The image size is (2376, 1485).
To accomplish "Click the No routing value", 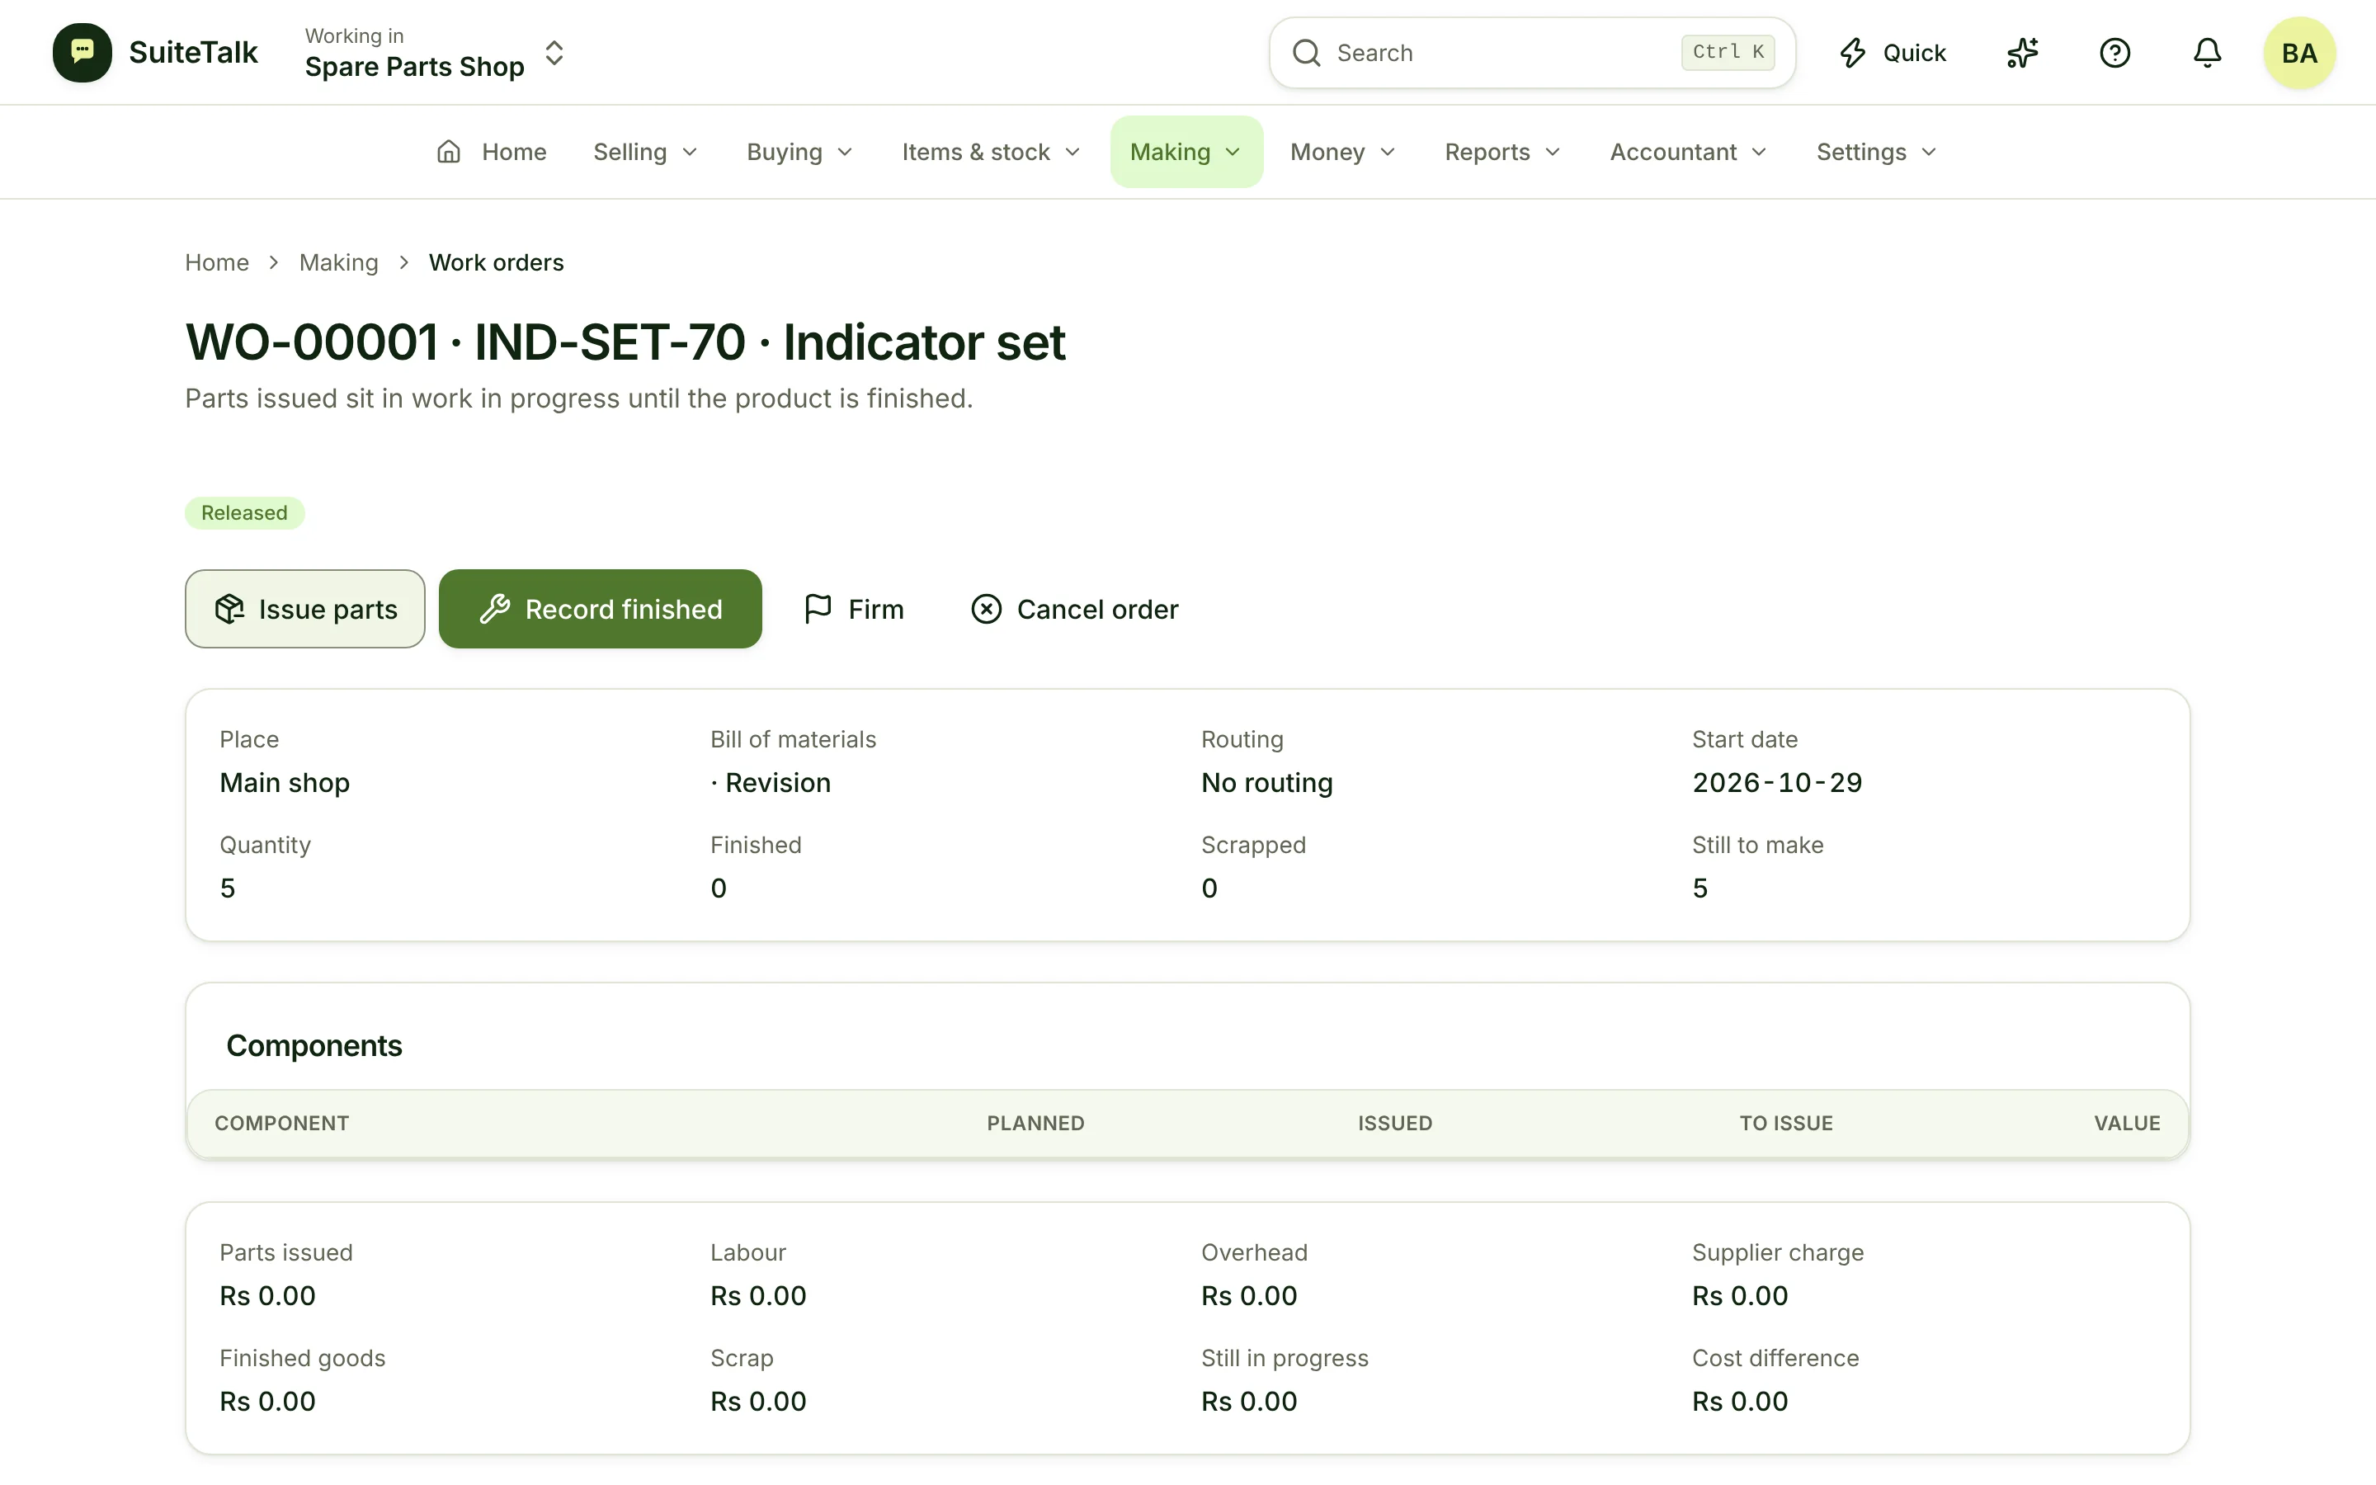I will click(x=1266, y=783).
